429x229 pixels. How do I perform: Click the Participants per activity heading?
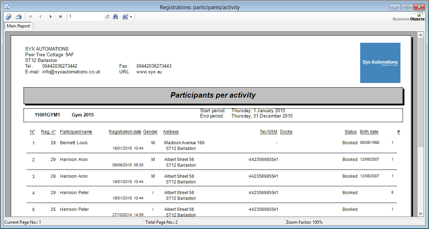[213, 95]
